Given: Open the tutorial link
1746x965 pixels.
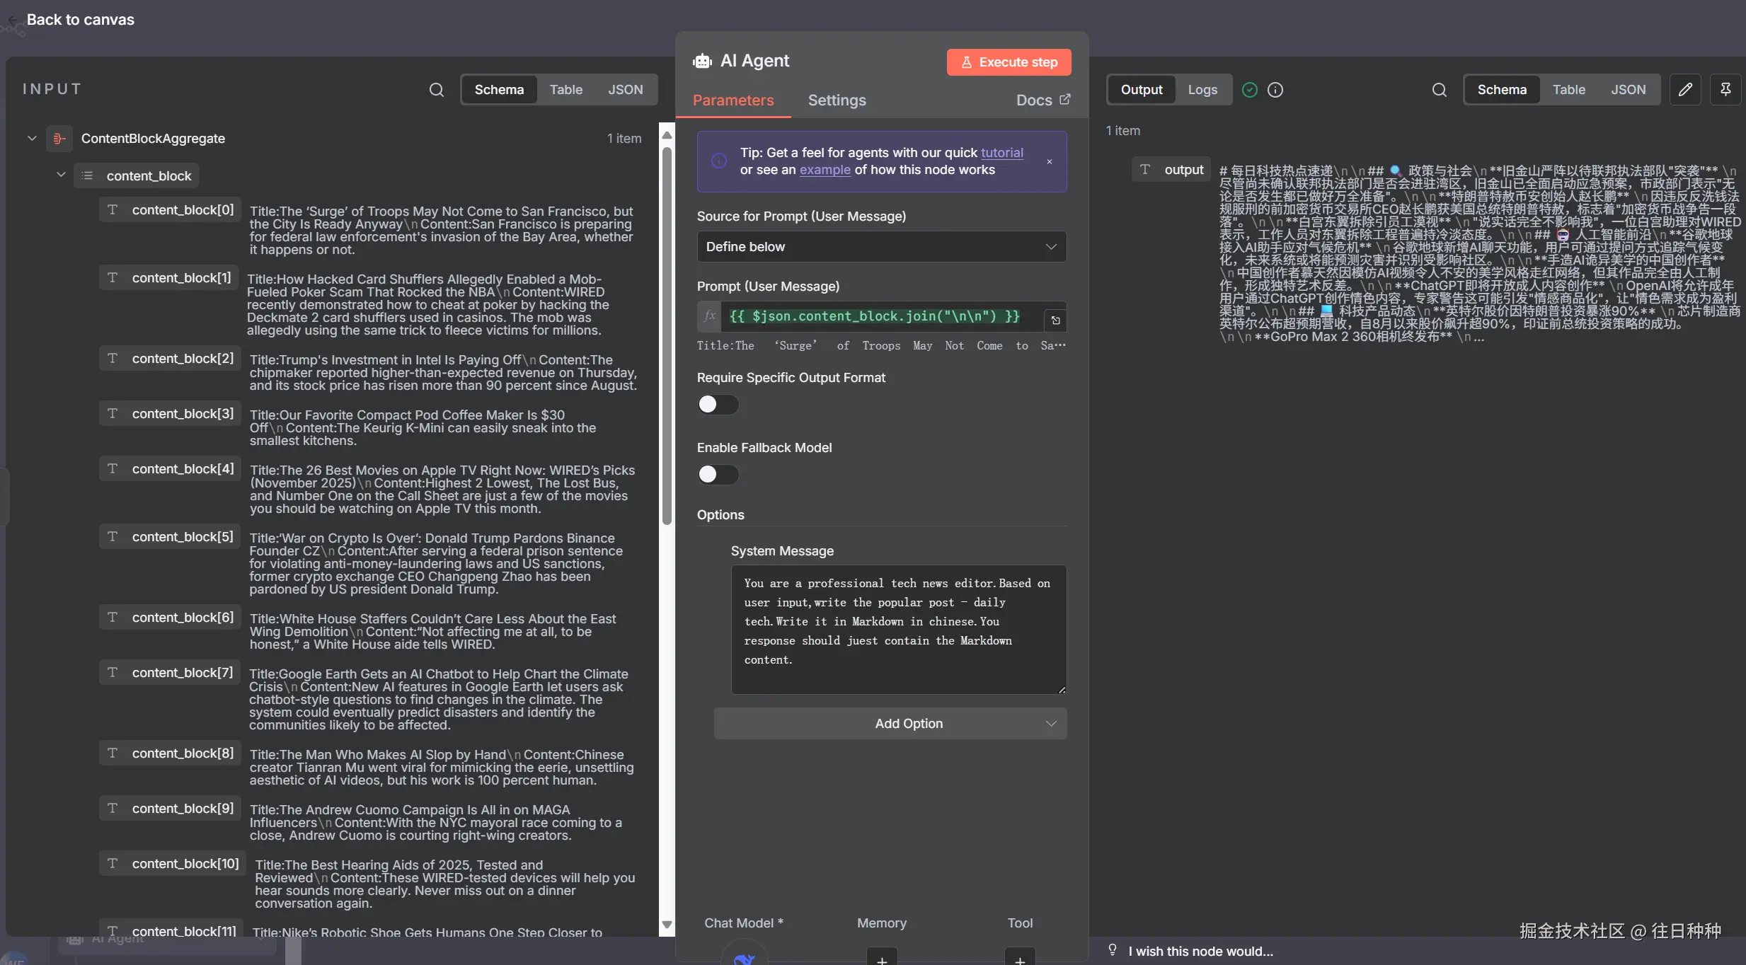Looking at the screenshot, I should (x=1001, y=153).
